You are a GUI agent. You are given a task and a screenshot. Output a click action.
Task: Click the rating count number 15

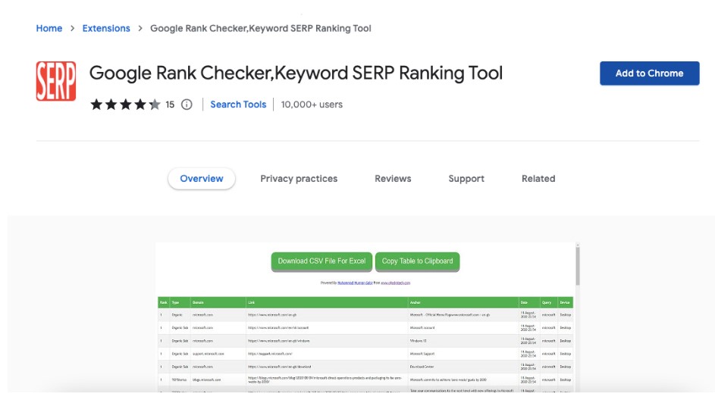(170, 105)
